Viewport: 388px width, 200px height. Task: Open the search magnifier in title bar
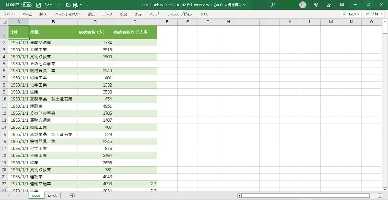coord(273,5)
